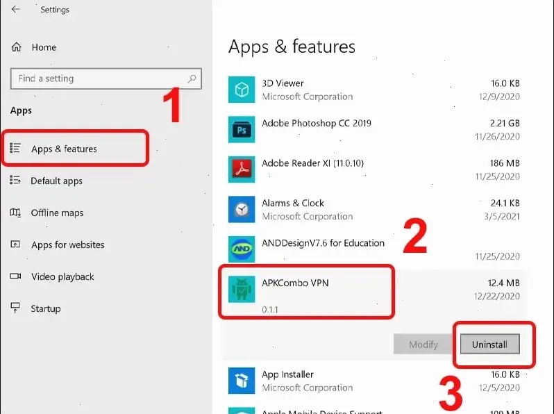Click the Apps & features page heading
The width and height of the screenshot is (554, 414).
tap(292, 47)
